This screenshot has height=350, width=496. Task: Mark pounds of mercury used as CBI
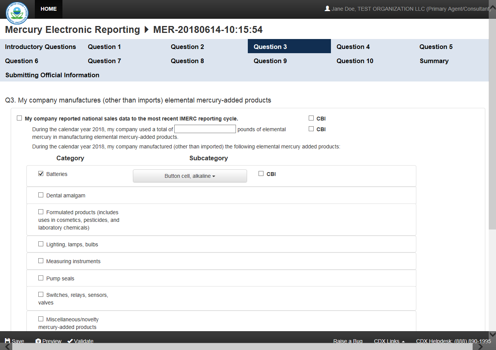coord(311,129)
